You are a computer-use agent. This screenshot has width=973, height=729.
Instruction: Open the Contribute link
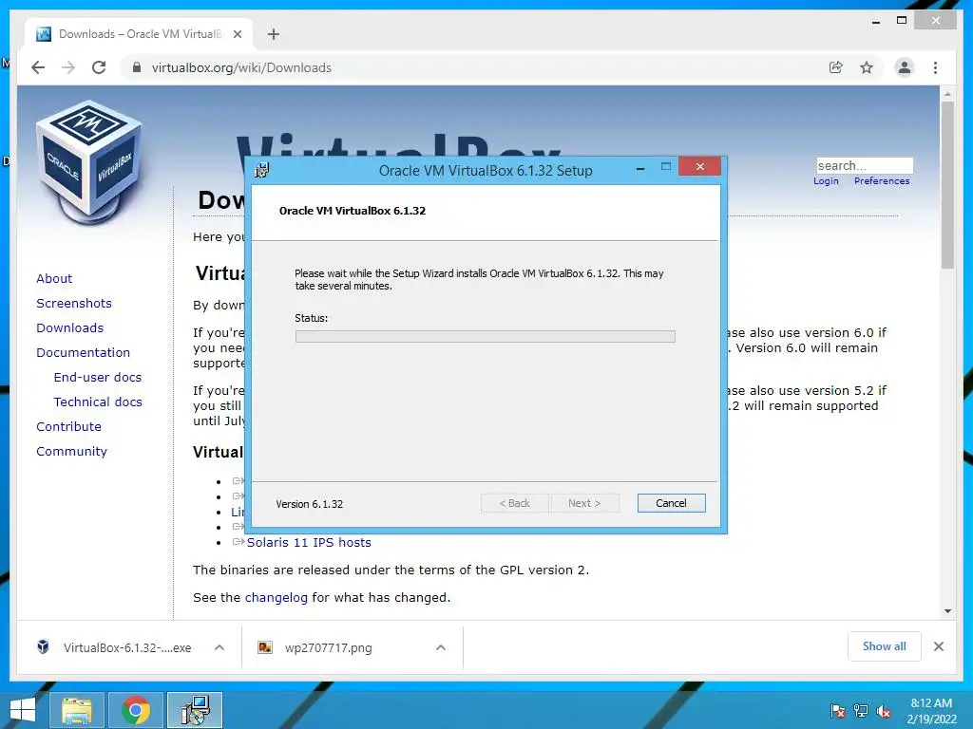pos(68,426)
